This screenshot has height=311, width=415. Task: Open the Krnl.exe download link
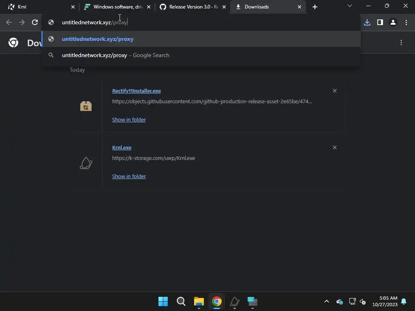pyautogui.click(x=122, y=147)
